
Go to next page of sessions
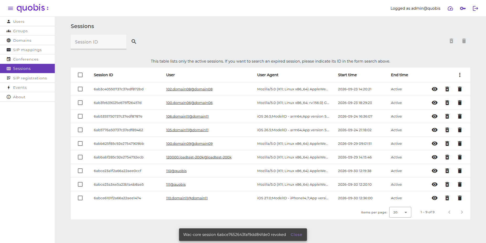(462, 212)
